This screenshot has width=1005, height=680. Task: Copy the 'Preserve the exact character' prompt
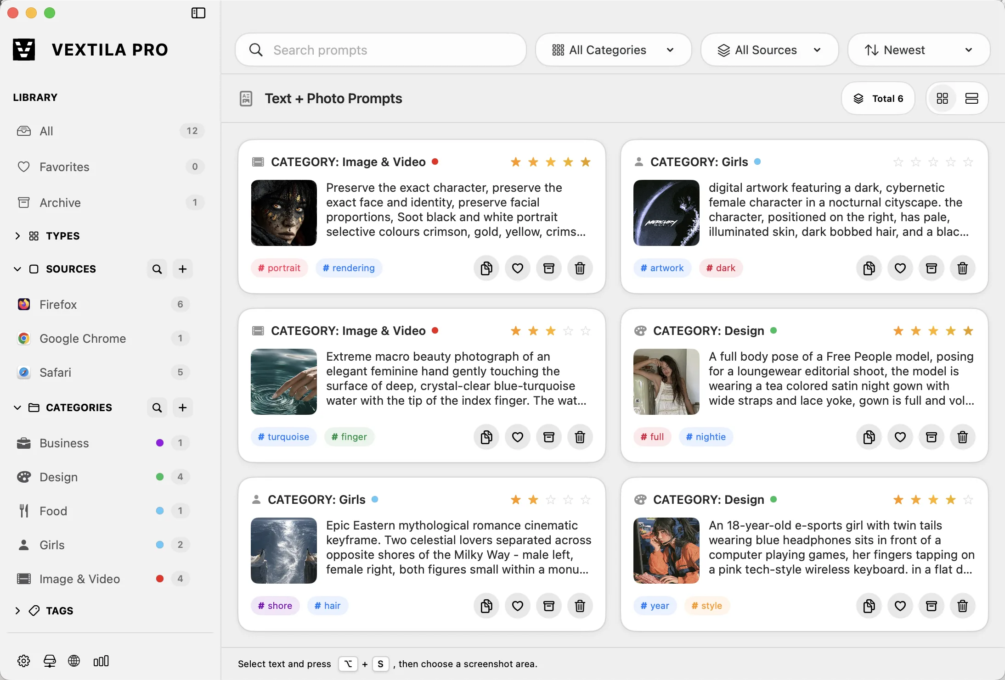click(486, 268)
